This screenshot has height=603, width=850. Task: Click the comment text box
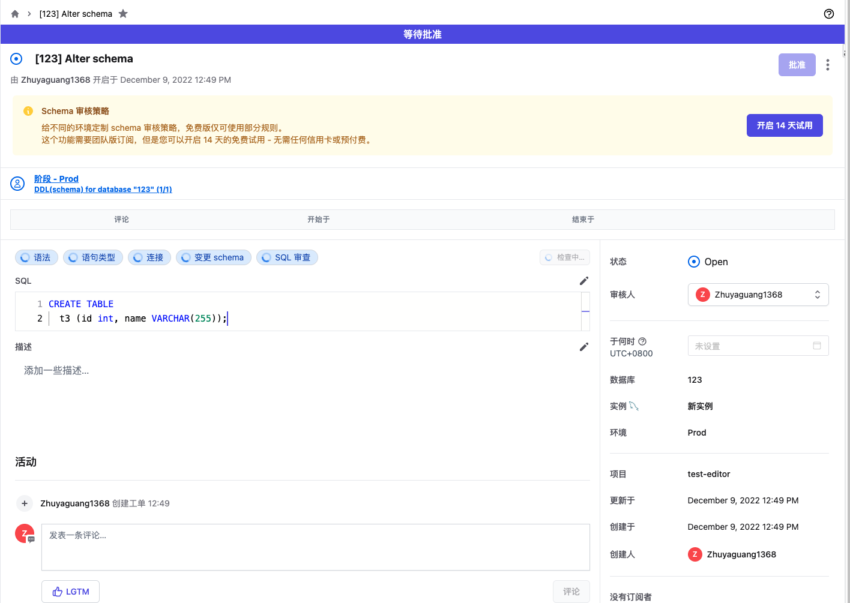(315, 547)
